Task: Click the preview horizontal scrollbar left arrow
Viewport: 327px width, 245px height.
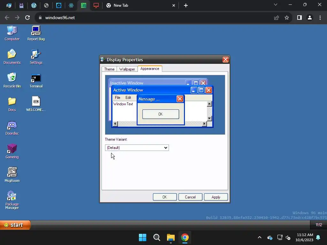Action: click(115, 124)
